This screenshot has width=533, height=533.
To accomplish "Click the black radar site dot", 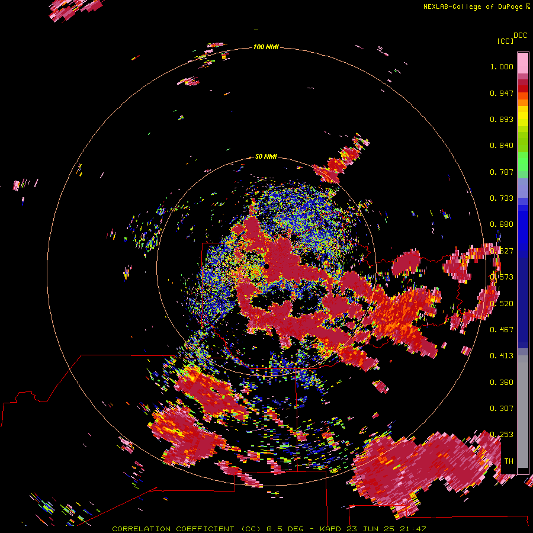I will pyautogui.click(x=266, y=266).
